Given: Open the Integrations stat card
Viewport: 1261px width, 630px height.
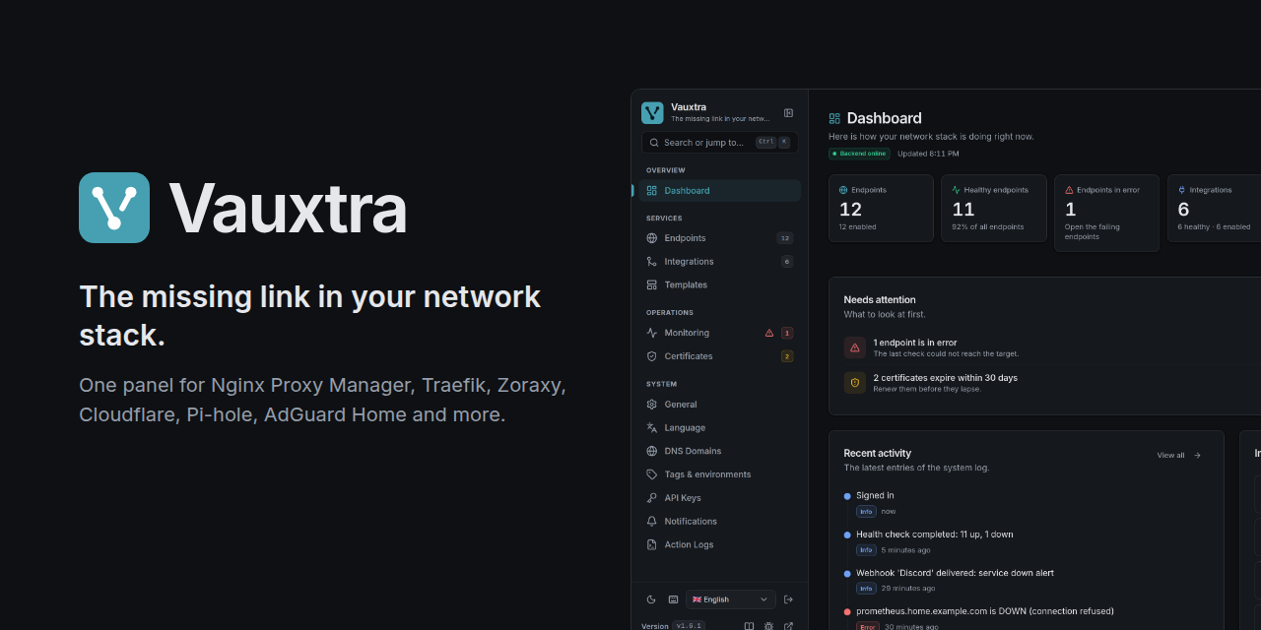Looking at the screenshot, I should pos(1215,209).
